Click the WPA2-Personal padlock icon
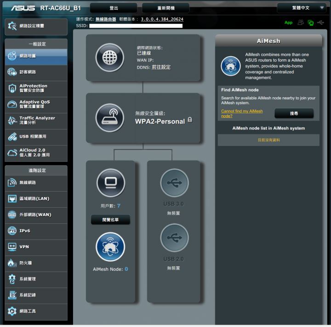 point(190,120)
